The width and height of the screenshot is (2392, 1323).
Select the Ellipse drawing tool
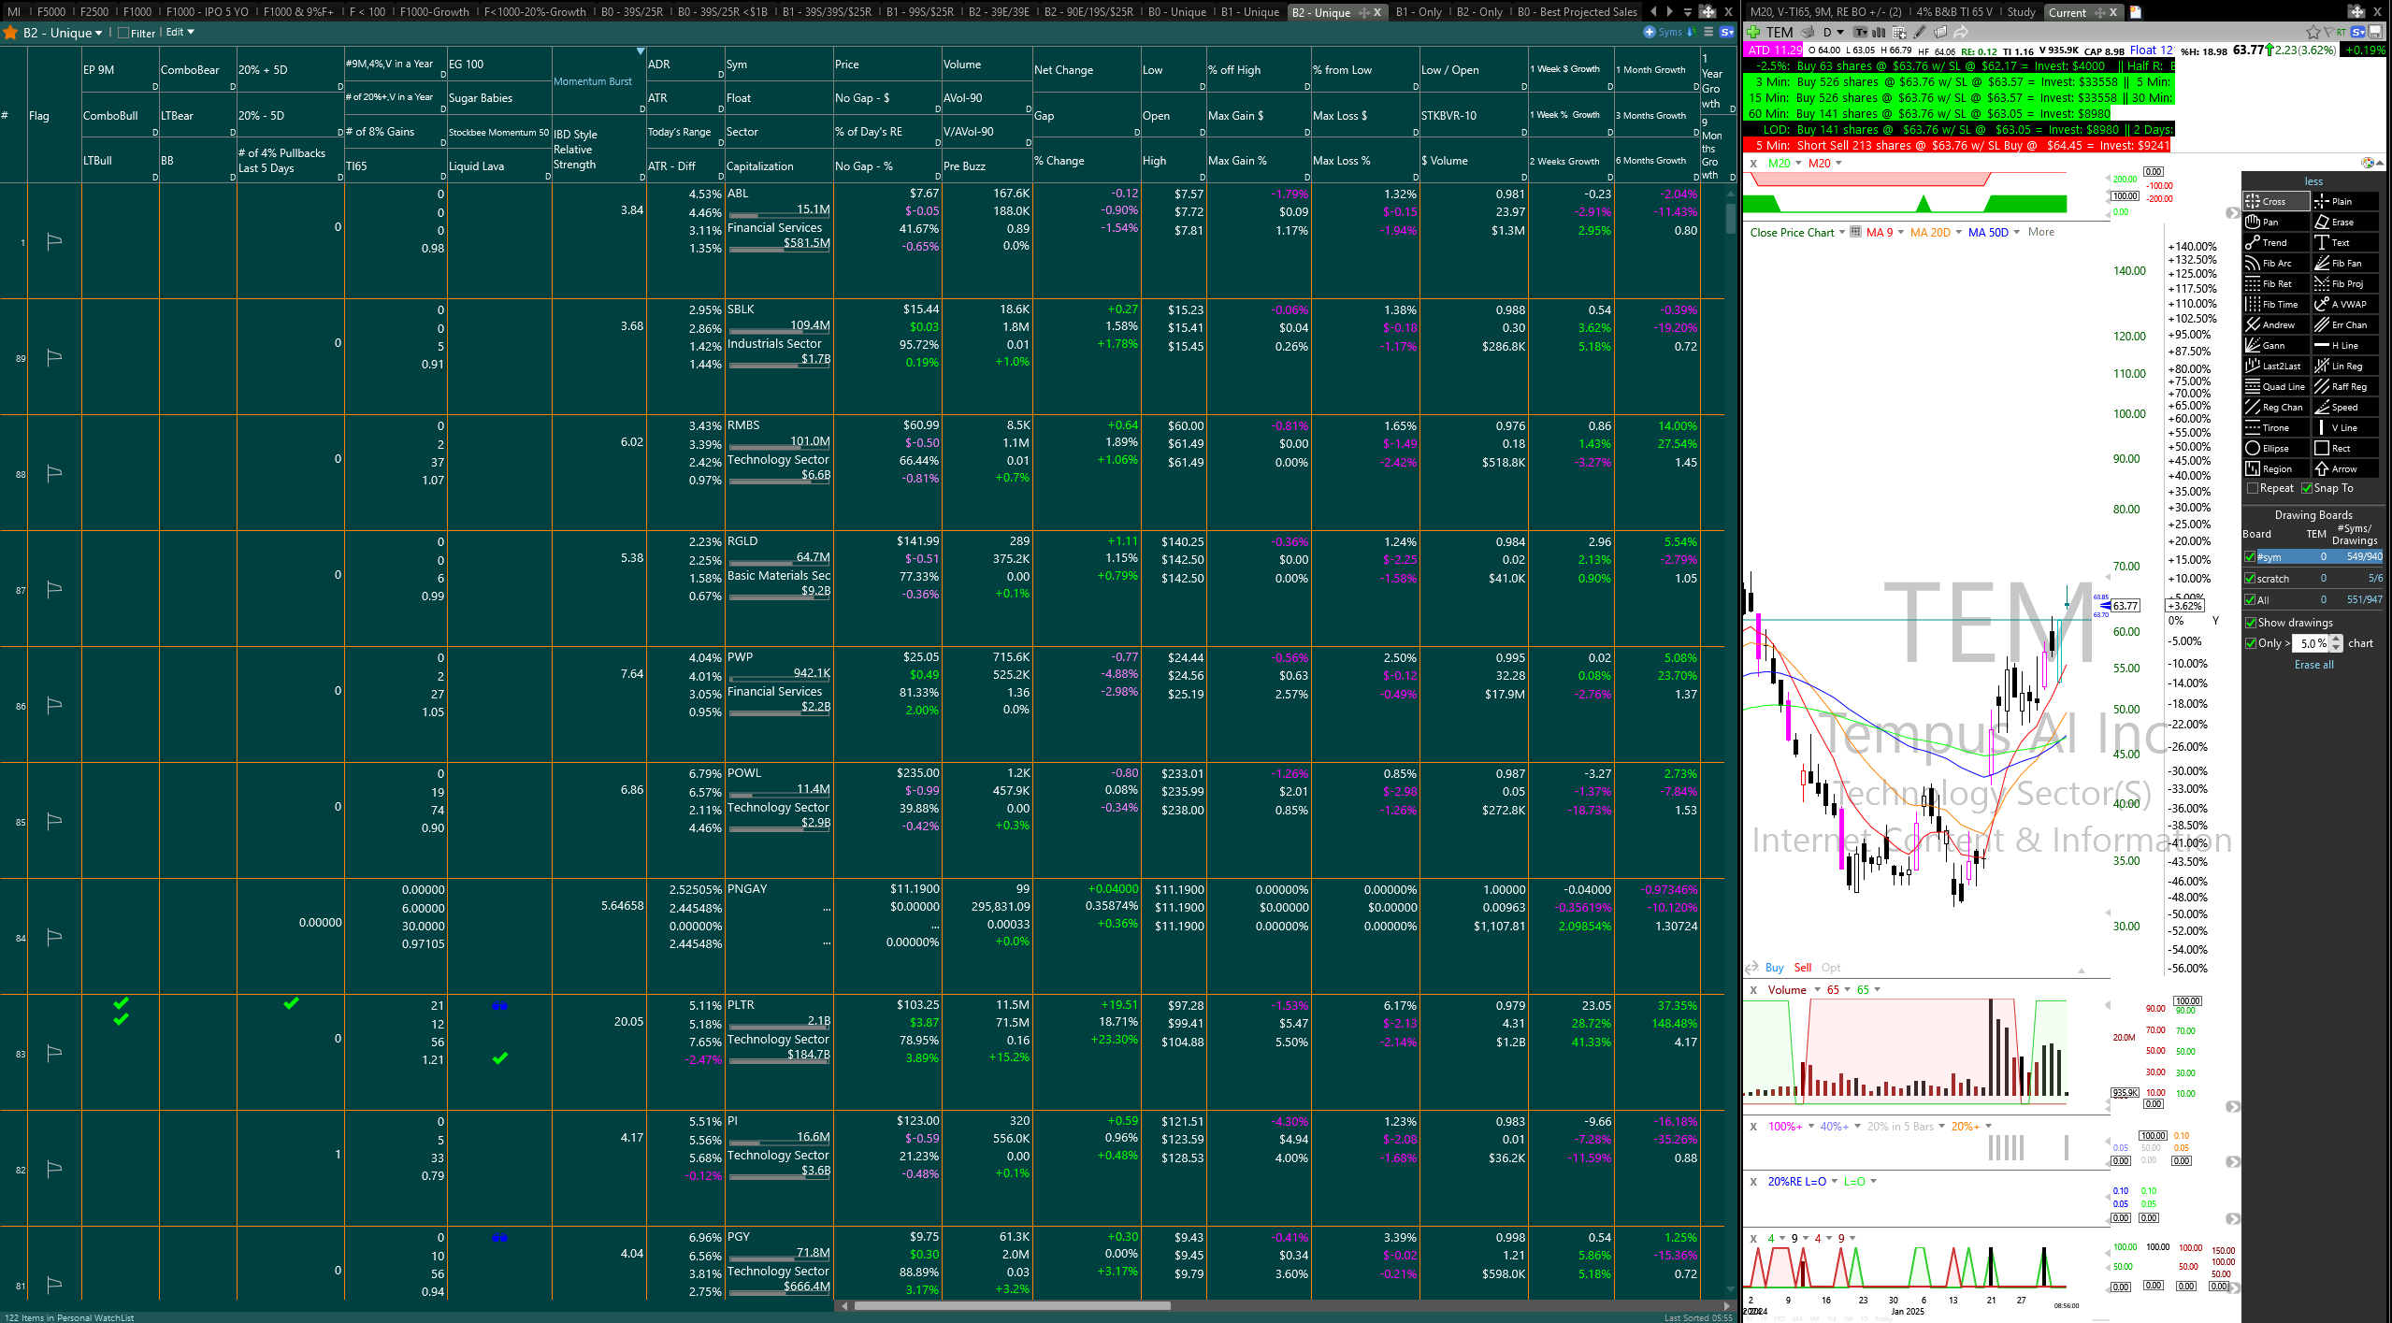click(x=2275, y=448)
